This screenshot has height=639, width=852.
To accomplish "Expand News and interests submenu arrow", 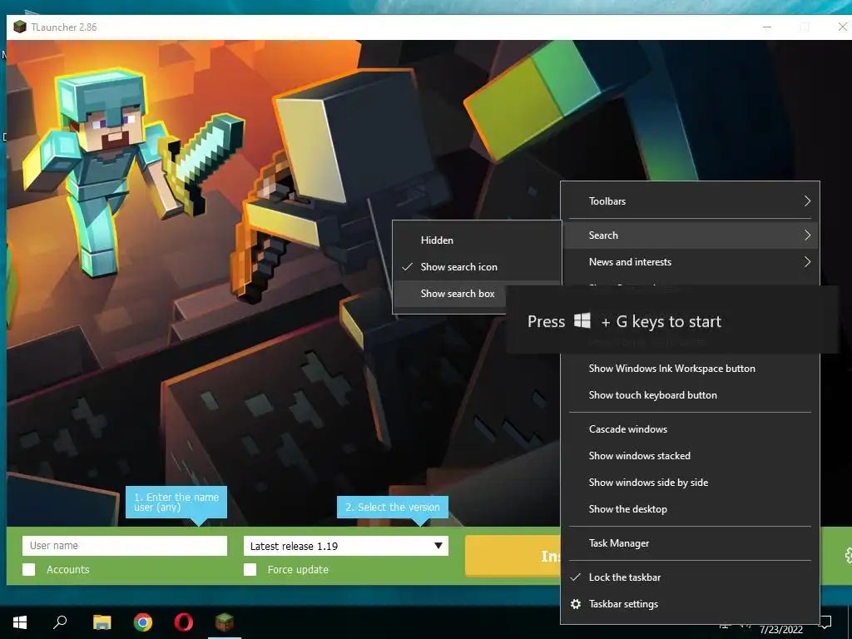I will 807,262.
